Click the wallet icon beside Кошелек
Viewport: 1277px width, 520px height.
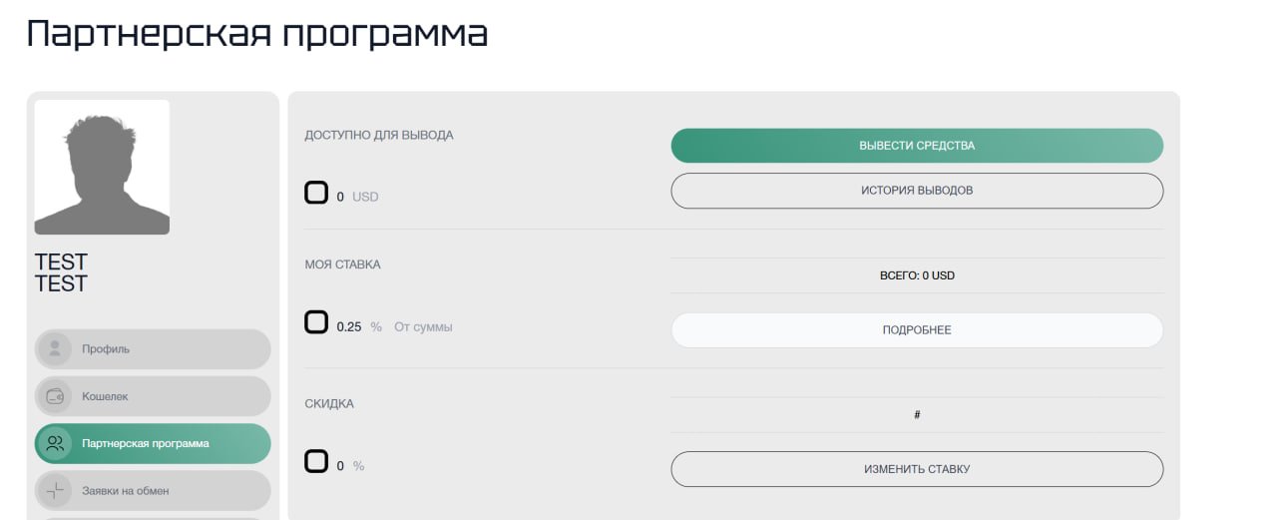[55, 396]
